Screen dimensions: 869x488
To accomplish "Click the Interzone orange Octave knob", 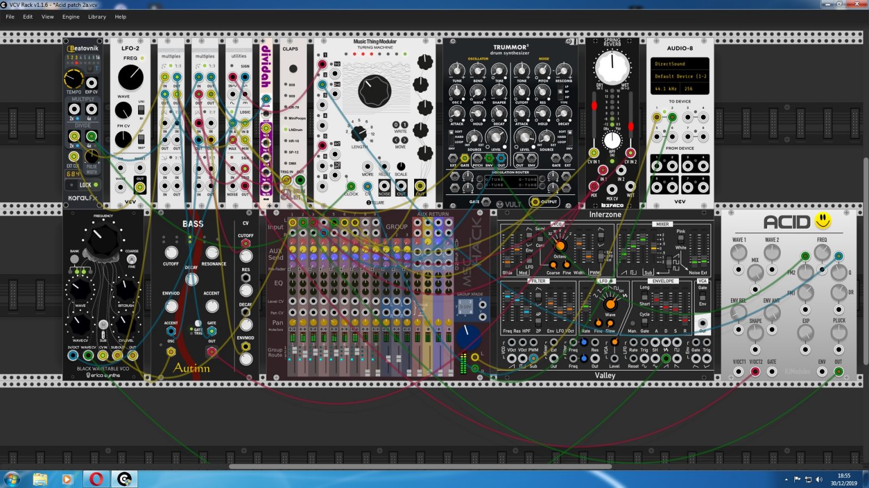I will (560, 246).
